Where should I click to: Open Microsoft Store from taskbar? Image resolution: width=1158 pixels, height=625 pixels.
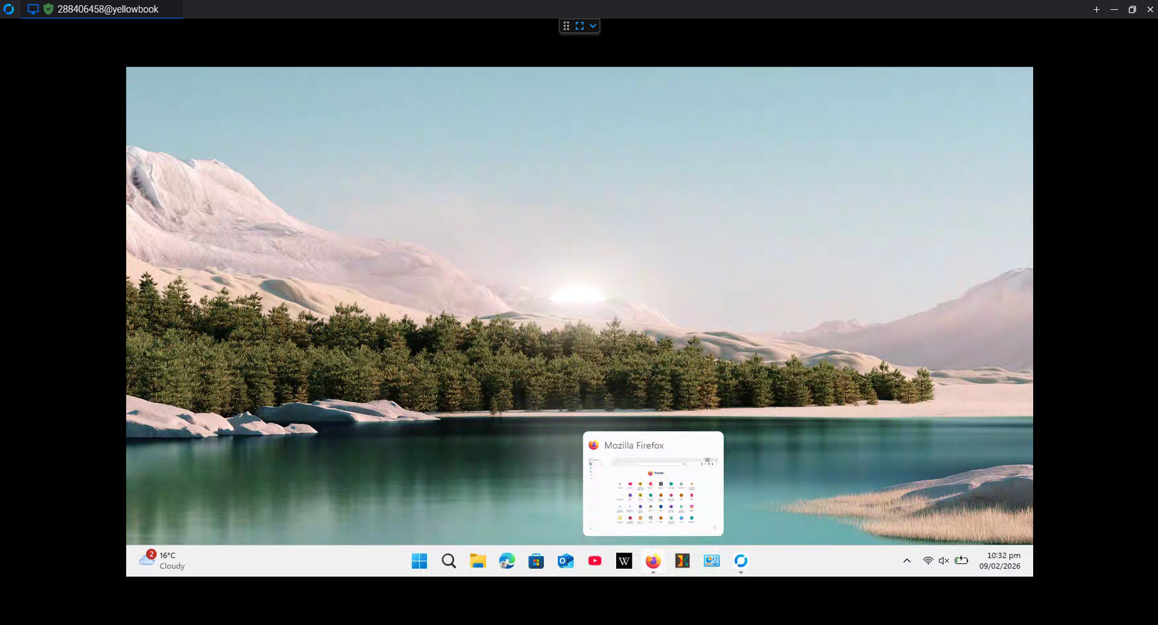pos(536,561)
